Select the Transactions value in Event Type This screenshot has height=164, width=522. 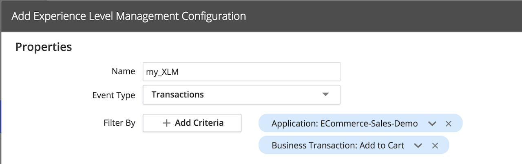[177, 94]
